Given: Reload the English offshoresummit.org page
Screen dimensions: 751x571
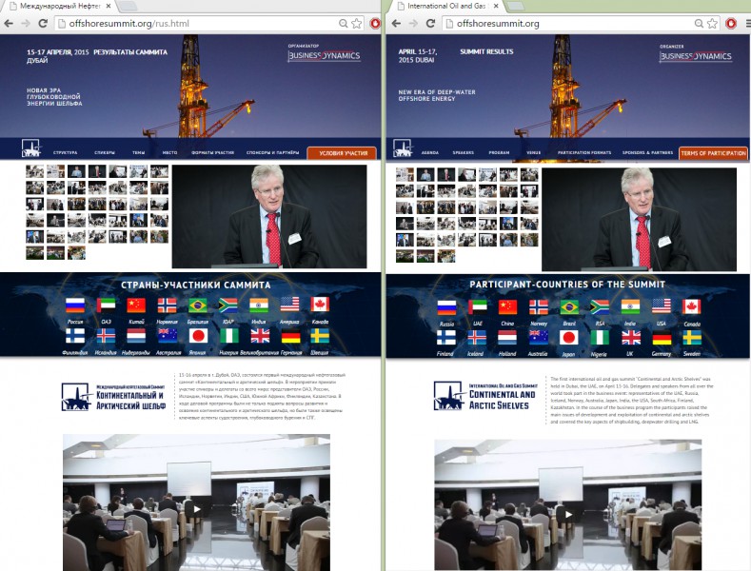Looking at the screenshot, I should coord(430,24).
